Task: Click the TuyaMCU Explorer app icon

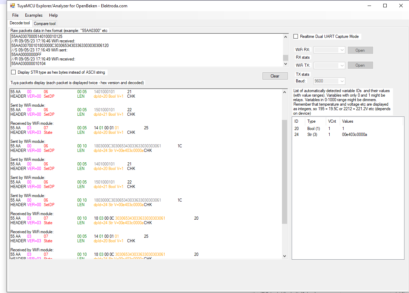Action: [x=12, y=6]
